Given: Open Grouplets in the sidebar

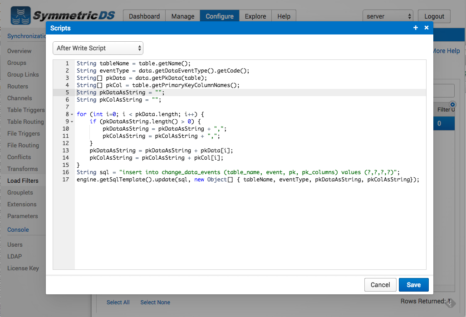Looking at the screenshot, I should click(x=20, y=193).
